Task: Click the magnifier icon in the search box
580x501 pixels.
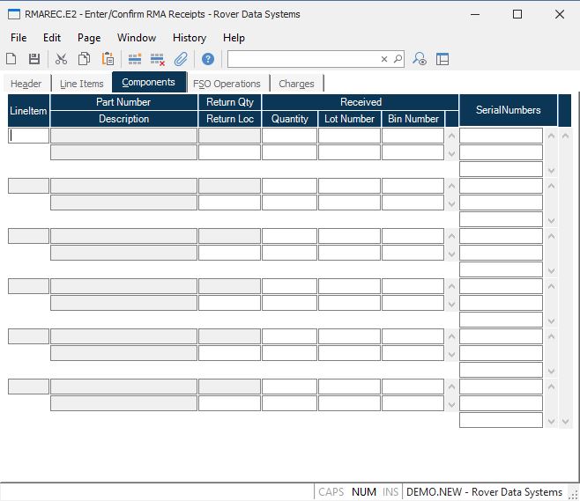Action: 398,59
